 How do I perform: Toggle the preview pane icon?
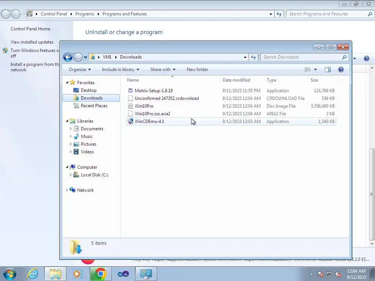328,70
